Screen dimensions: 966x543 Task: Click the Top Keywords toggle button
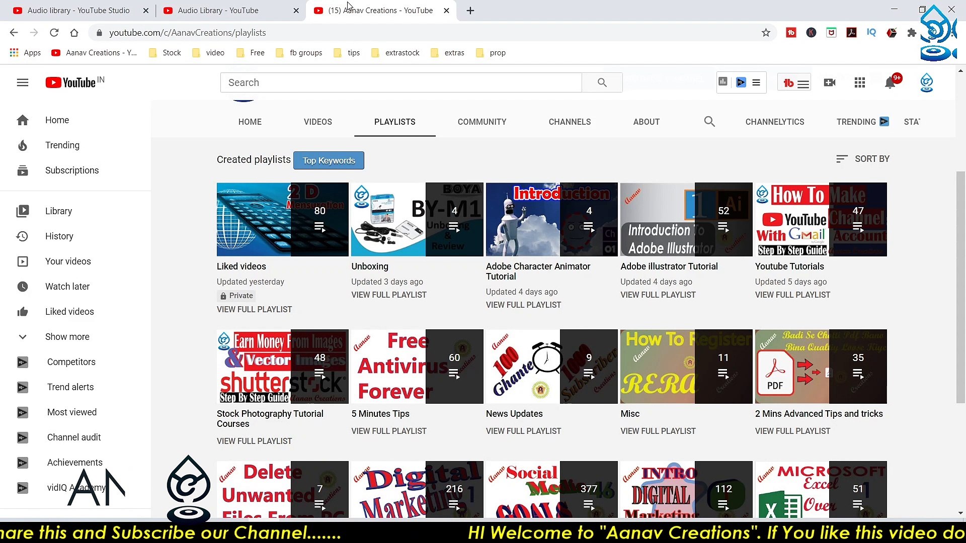329,160
